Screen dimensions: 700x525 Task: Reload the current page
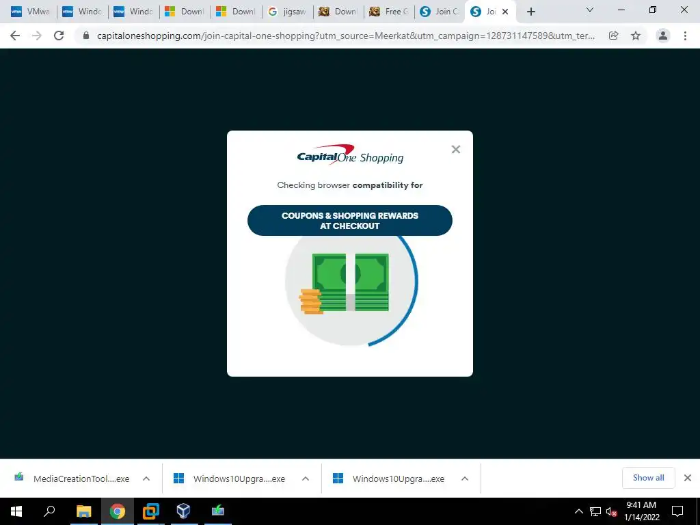click(x=59, y=36)
